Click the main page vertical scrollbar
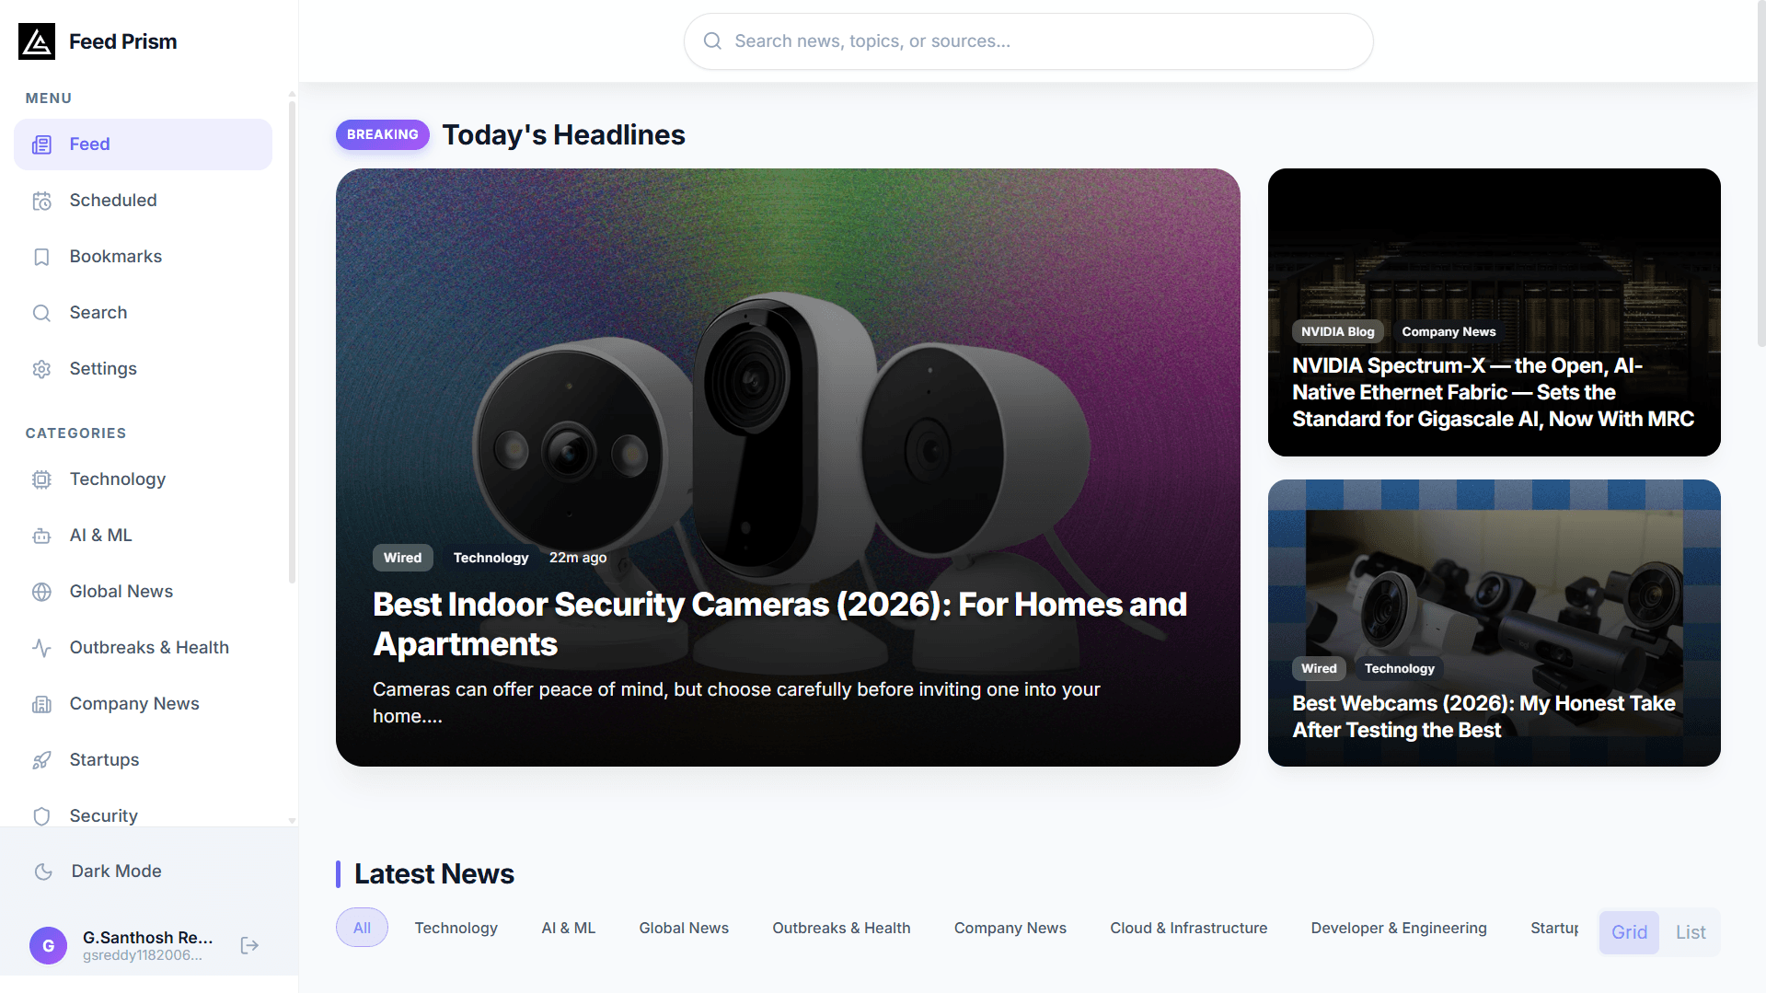Image resolution: width=1766 pixels, height=993 pixels. coord(1760,175)
